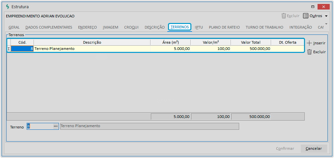Expand the Outros dropdown arrow
334x158 pixels.
pyautogui.click(x=326, y=16)
